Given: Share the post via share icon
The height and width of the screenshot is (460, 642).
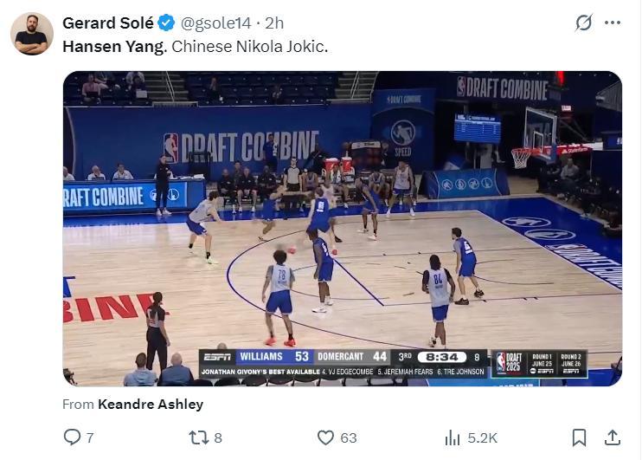Looking at the screenshot, I should tap(612, 437).
